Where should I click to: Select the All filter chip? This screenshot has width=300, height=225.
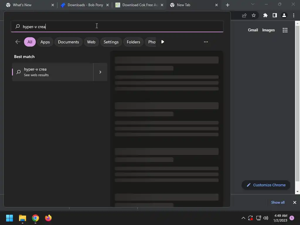click(x=30, y=42)
